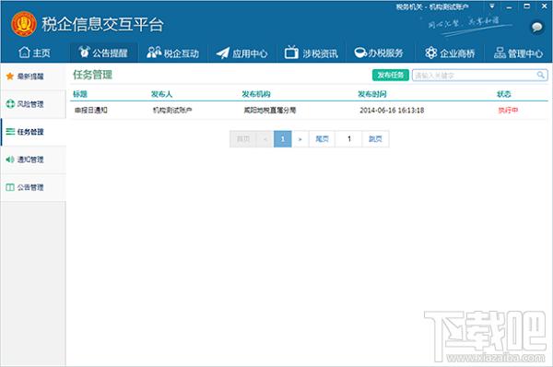Click the red 执行中 status

[x=508, y=110]
